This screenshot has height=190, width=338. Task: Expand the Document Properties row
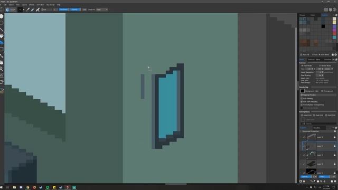point(301,131)
